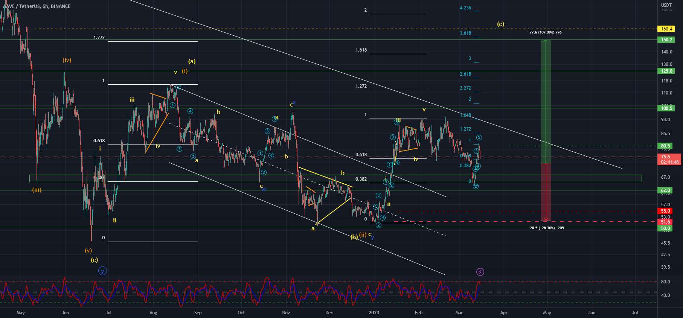Click the 110.0 price axis value

666,93
